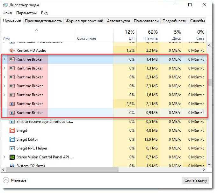Click the horizontal scrollbar left arrow
The image size is (217, 193).
click(x=4, y=170)
